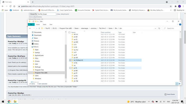Open Windows Start menu
Screen dimensions: 186x104
(x=3, y=101)
